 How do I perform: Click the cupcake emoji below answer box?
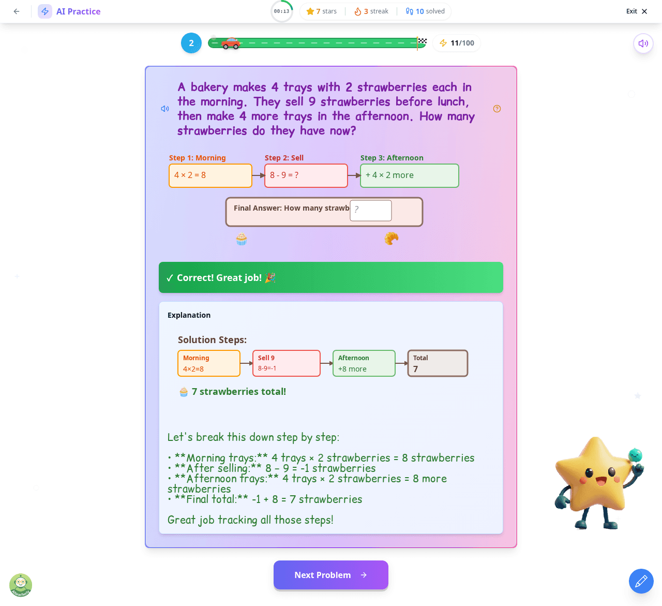[x=242, y=239]
